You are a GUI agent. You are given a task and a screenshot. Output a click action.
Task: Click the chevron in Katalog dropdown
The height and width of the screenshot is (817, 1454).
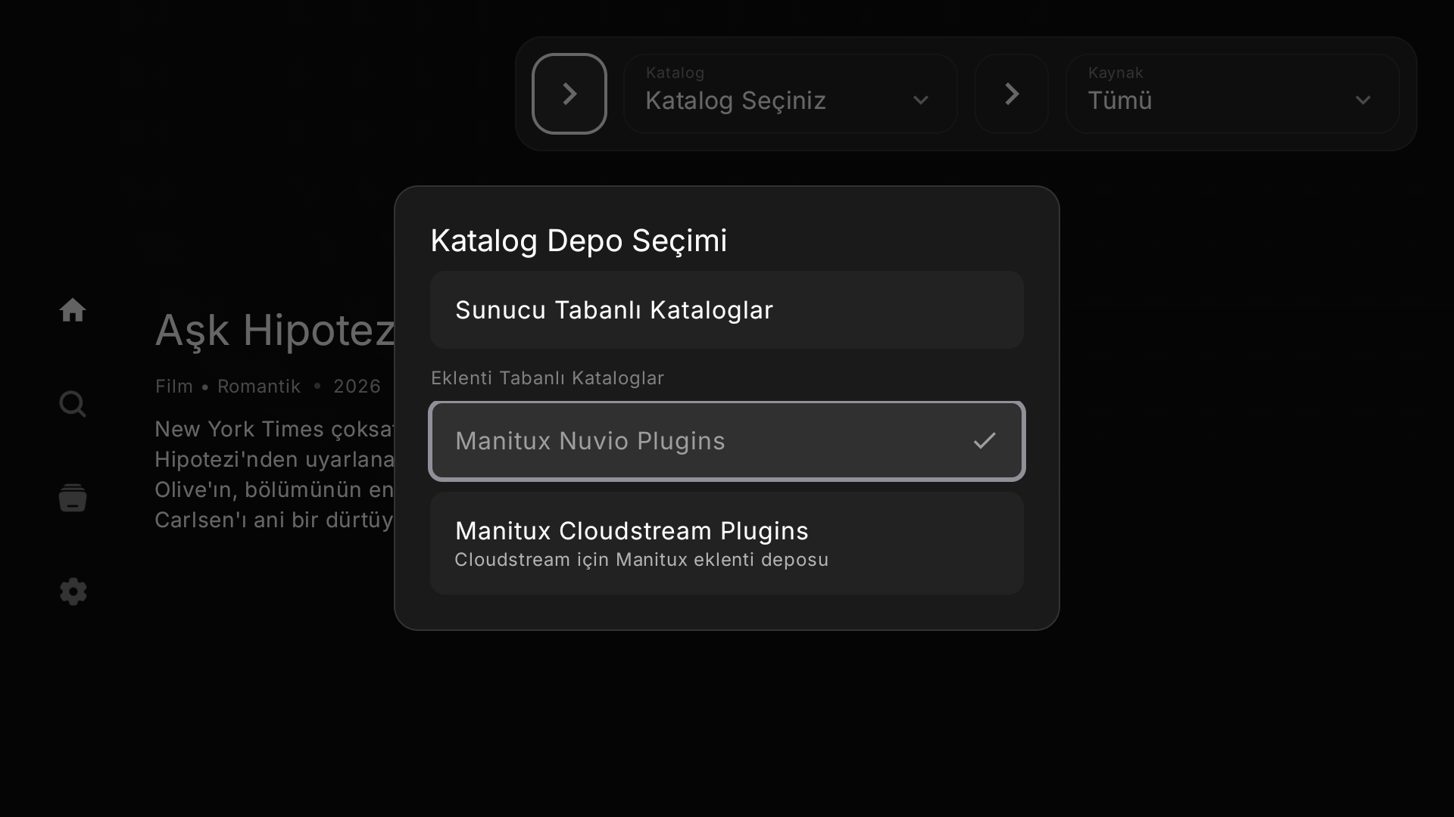coord(921,101)
